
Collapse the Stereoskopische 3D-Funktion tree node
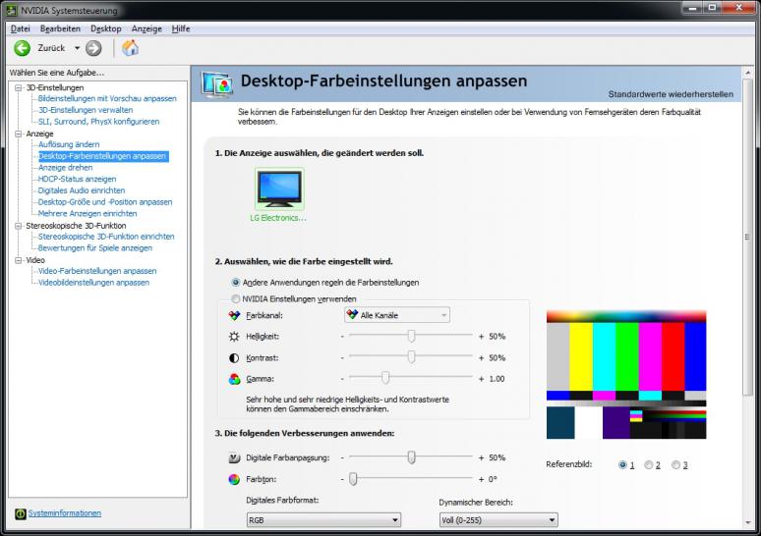19,226
